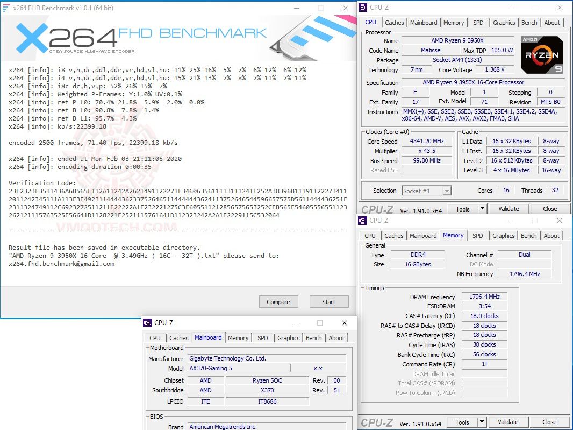Viewport: 573px width, 430px height.
Task: Open the Memory tab in the Mainboard CPU-Z window
Action: coord(238,338)
